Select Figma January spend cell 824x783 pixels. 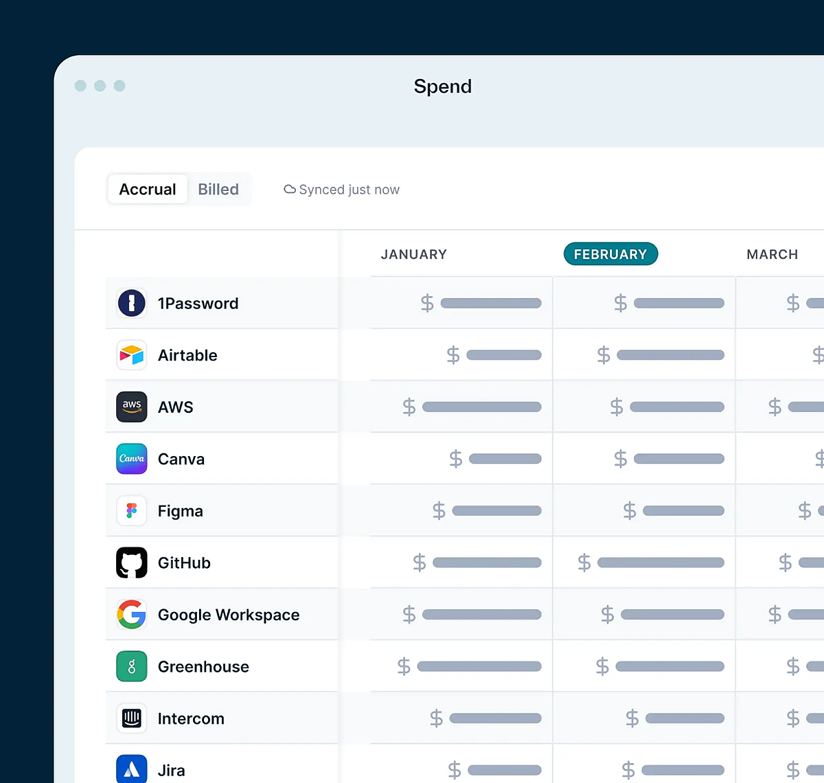pyautogui.click(x=461, y=511)
